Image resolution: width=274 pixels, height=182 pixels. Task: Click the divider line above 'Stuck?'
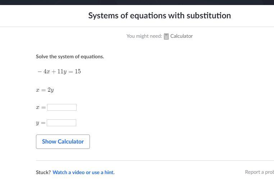(x=155, y=160)
